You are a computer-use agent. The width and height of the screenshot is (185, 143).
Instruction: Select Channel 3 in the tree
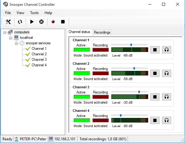(x=39, y=60)
